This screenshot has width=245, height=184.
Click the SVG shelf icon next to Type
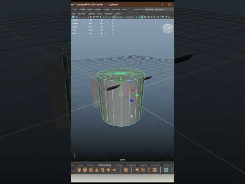click(x=155, y=170)
